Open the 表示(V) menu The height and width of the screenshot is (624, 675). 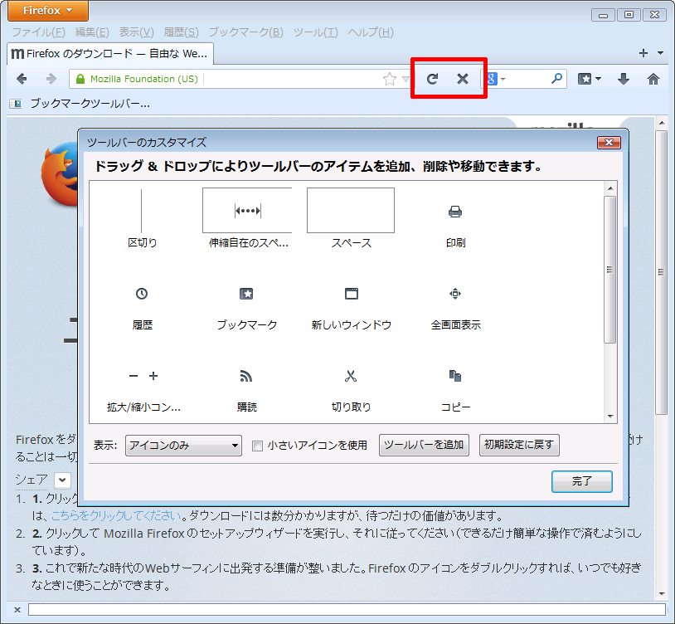click(137, 32)
